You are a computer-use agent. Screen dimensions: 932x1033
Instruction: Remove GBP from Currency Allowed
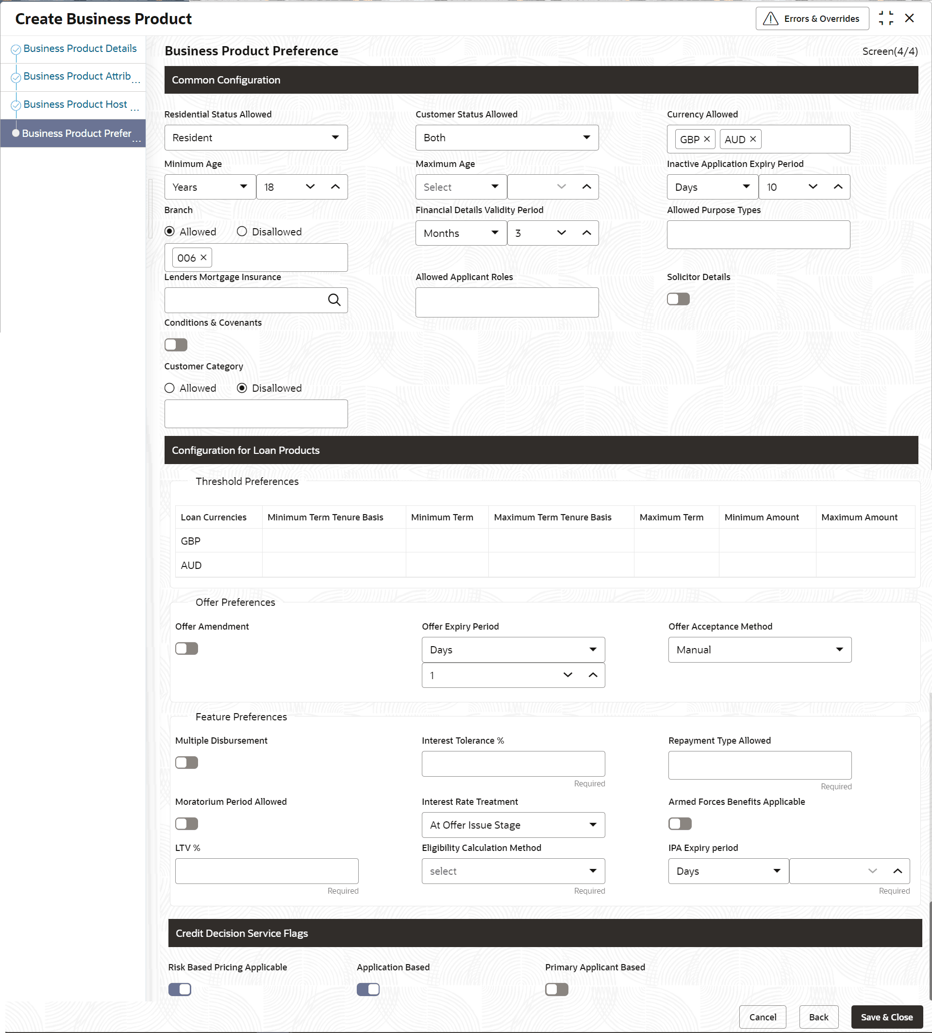(x=707, y=139)
